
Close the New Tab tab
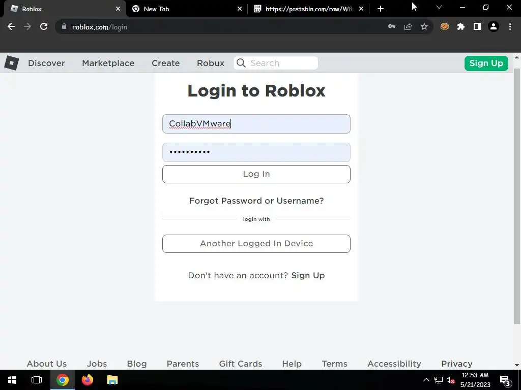coord(240,9)
